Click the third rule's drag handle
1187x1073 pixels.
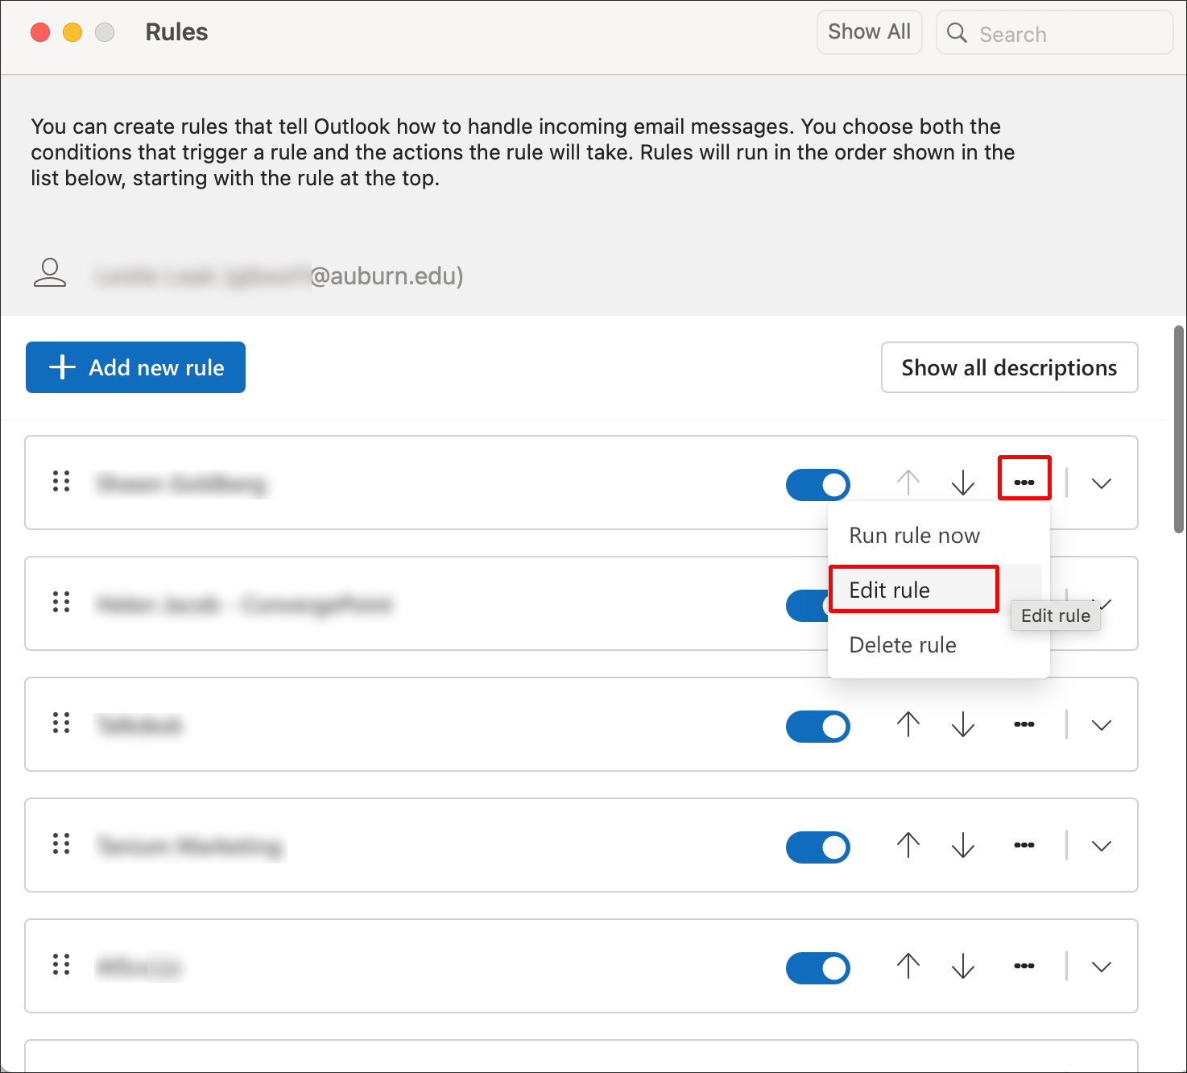pos(61,723)
